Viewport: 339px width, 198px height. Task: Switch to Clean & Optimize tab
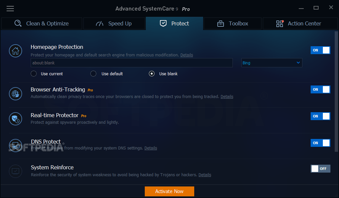42,23
